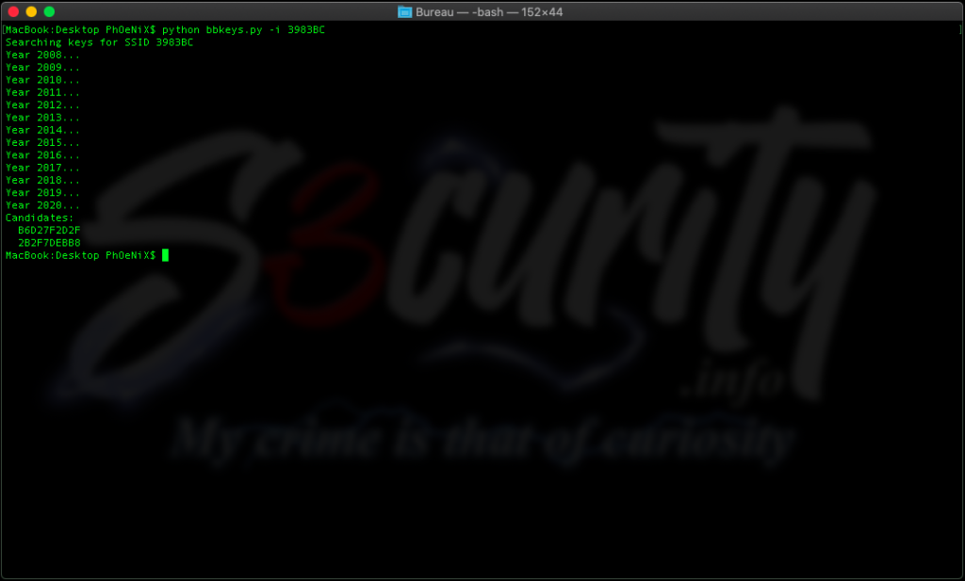Click the Bureau folder icon in title bar
This screenshot has width=965, height=581.
[404, 11]
